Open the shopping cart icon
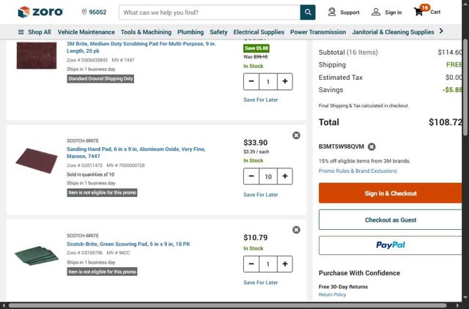469x309 pixels. click(420, 12)
